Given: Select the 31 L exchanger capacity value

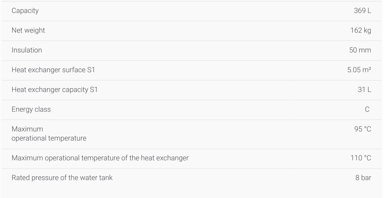Looking at the screenshot, I should tap(364, 90).
